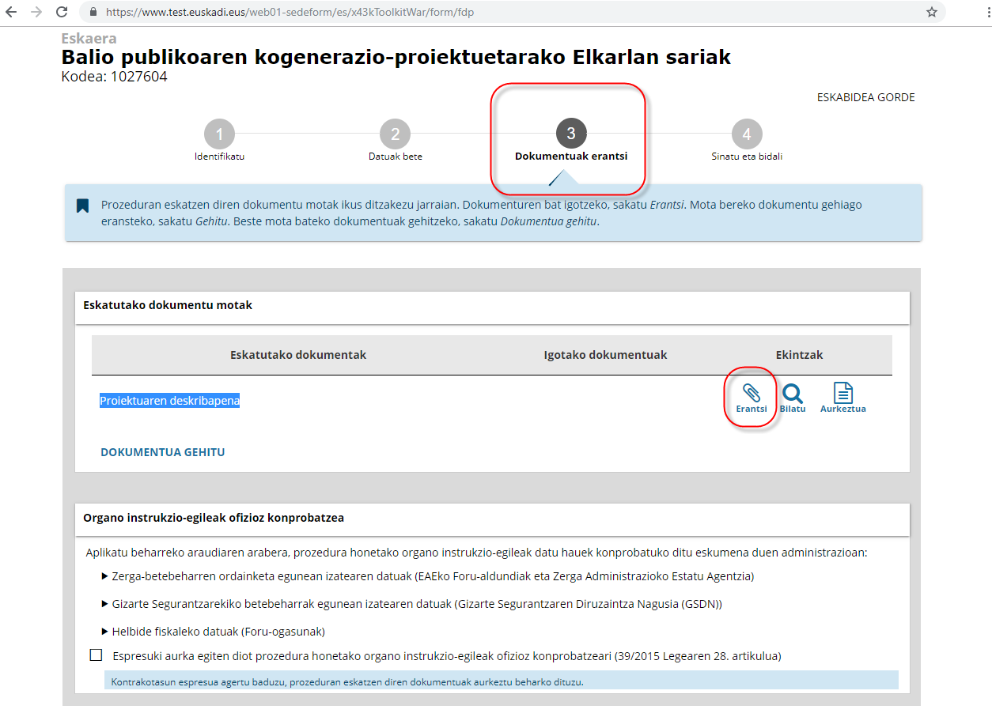Screen dimensions: 992x717
Task: Click the browser URL address field
Action: point(475,13)
